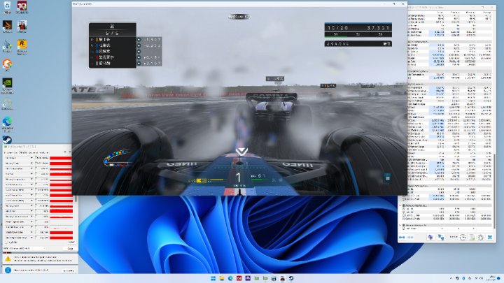This screenshot has width=504, height=283.
Task: Open Windows Start button on taskbar
Action: point(213,278)
